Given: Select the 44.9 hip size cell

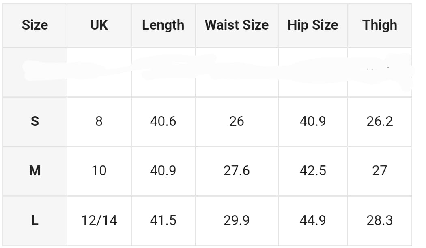Looking at the screenshot, I should pyautogui.click(x=313, y=220).
